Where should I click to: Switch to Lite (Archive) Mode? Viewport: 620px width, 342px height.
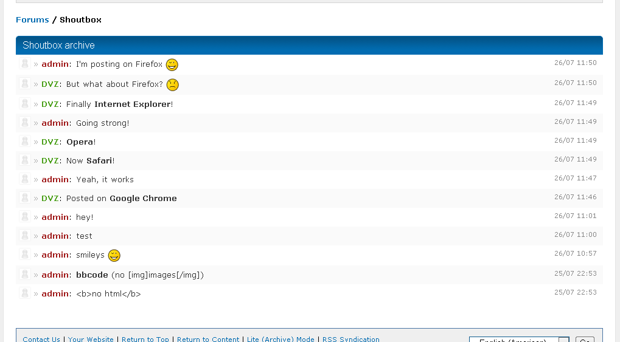tap(280, 339)
